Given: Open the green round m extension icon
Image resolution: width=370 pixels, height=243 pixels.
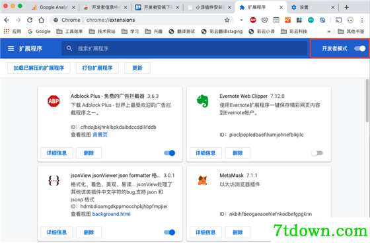Looking at the screenshot, I should [x=311, y=20].
